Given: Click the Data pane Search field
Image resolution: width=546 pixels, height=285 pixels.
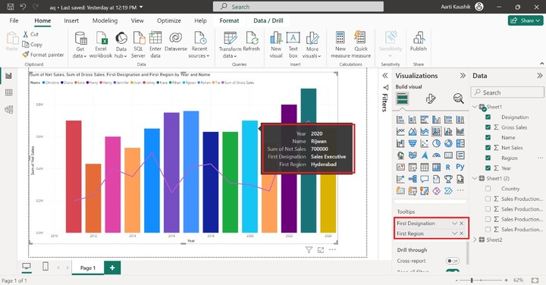Looking at the screenshot, I should coord(507,92).
